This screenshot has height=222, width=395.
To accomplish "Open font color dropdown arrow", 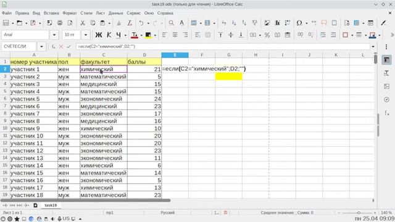I will (x=141, y=35).
